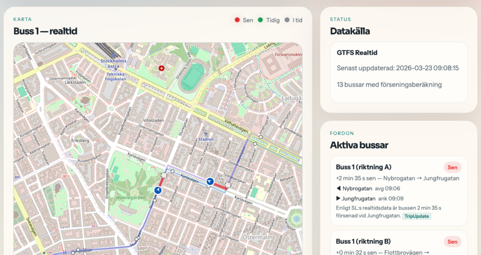Viewport: 481px width, 255px height.
Task: Select the GTFS Realtid data source title
Action: [x=357, y=53]
